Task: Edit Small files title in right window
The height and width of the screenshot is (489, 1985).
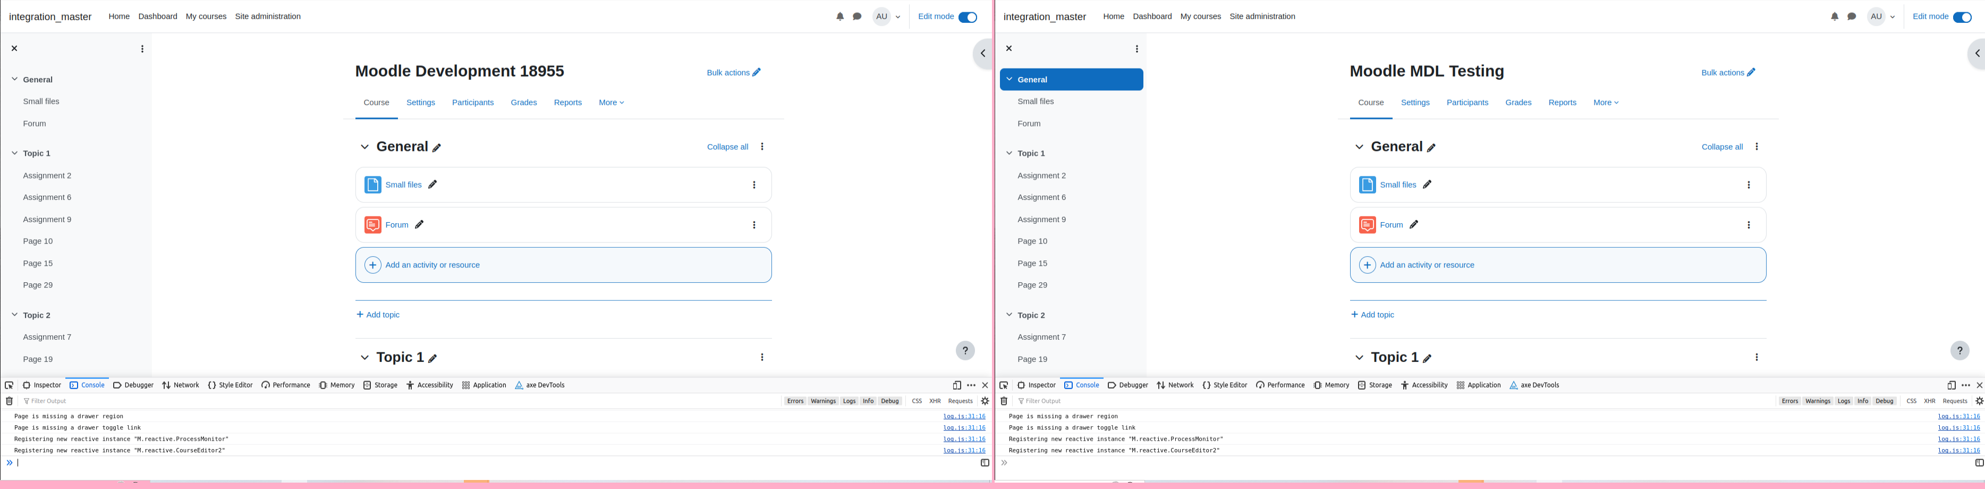Action: [x=1427, y=184]
